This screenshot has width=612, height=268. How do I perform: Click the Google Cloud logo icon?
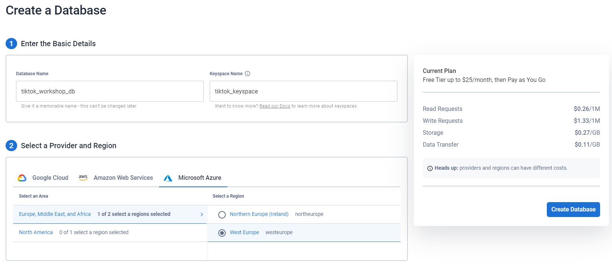click(x=22, y=178)
